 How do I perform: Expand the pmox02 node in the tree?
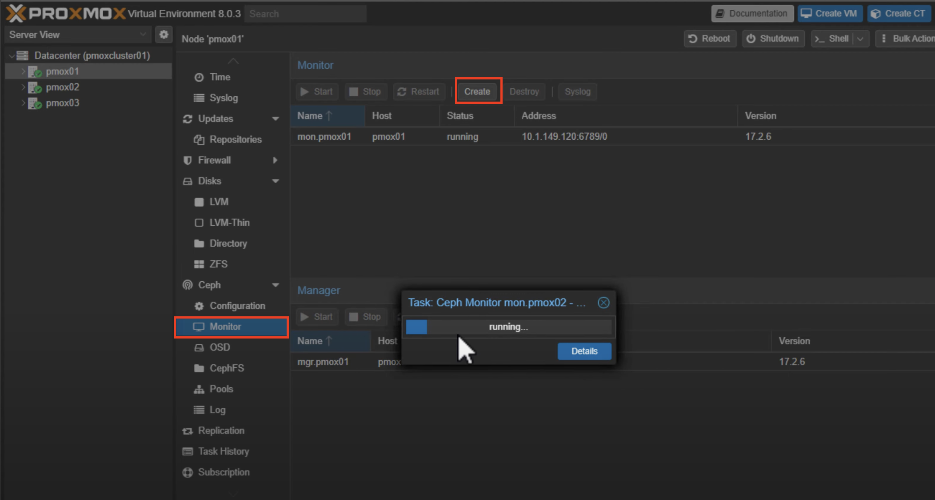tap(23, 87)
